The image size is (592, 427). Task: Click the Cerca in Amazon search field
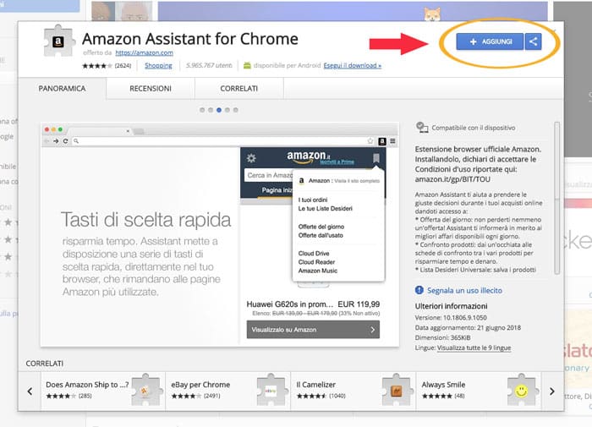[x=268, y=175]
